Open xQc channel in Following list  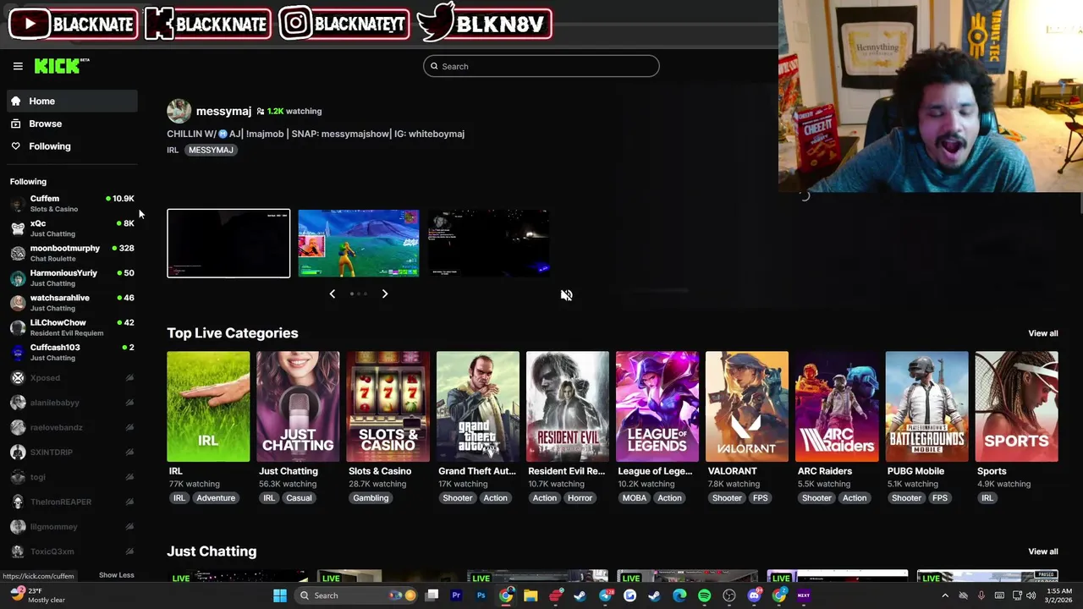pyautogui.click(x=73, y=228)
